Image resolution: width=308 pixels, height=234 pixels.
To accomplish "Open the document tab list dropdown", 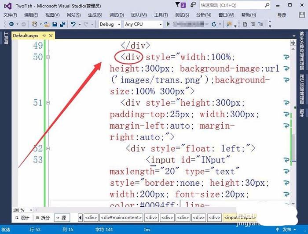I will [x=294, y=36].
